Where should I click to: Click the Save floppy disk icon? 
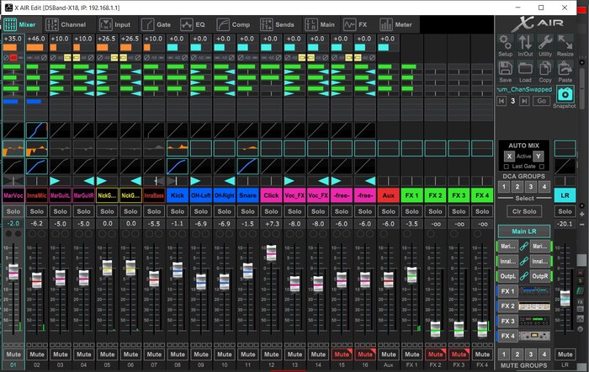[505, 70]
